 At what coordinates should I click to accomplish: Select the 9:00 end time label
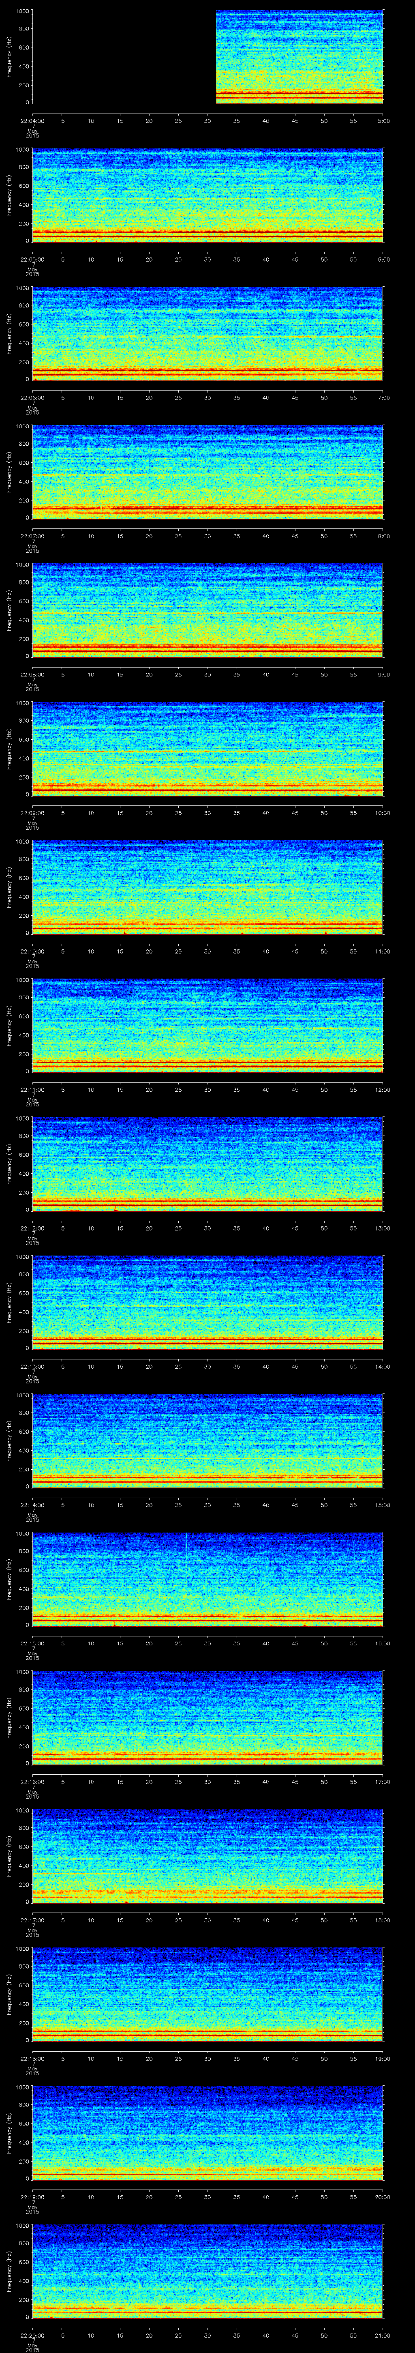pos(383,674)
